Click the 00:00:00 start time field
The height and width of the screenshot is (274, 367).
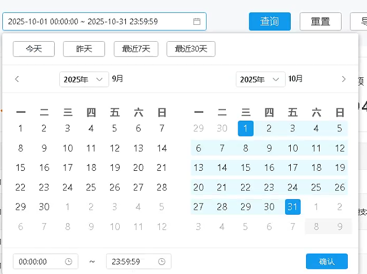click(x=45, y=262)
